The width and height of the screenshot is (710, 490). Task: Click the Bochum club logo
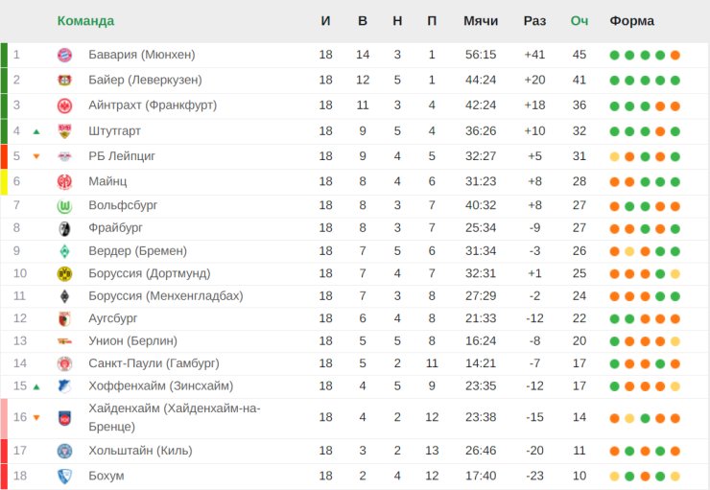pos(64,476)
